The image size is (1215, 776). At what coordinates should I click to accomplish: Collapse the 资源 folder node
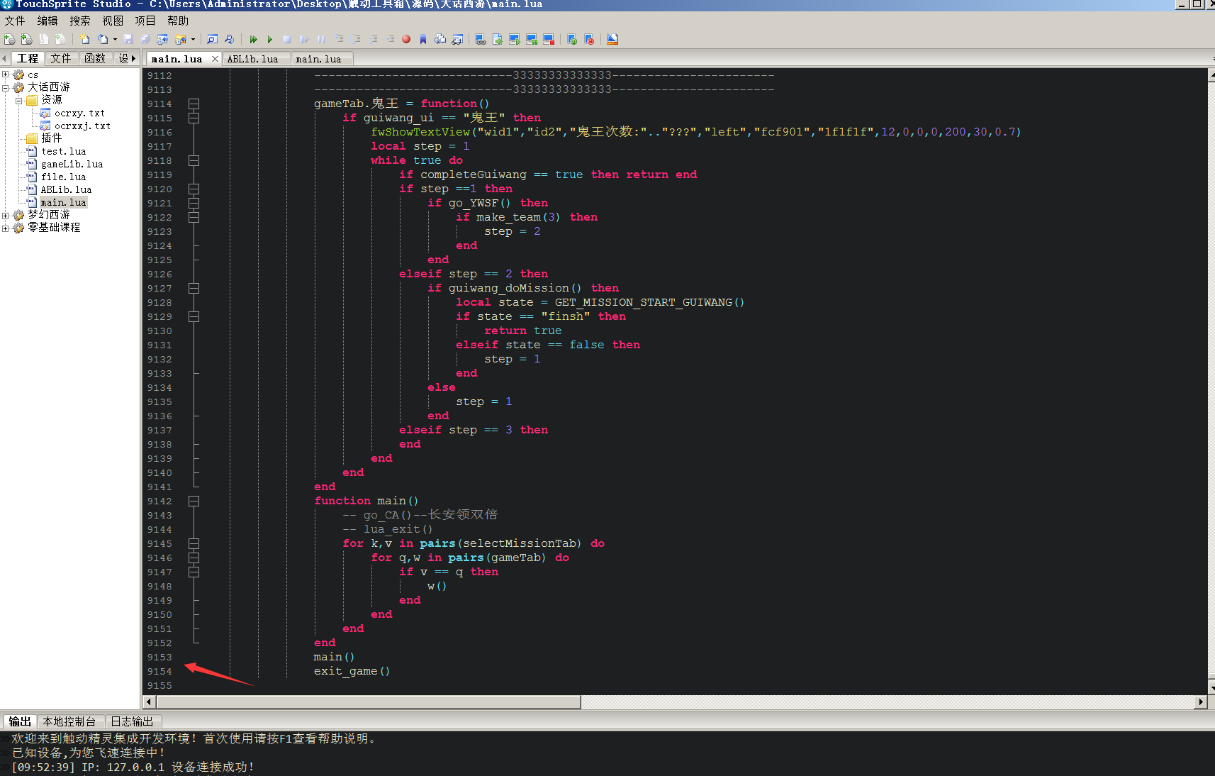coord(19,100)
